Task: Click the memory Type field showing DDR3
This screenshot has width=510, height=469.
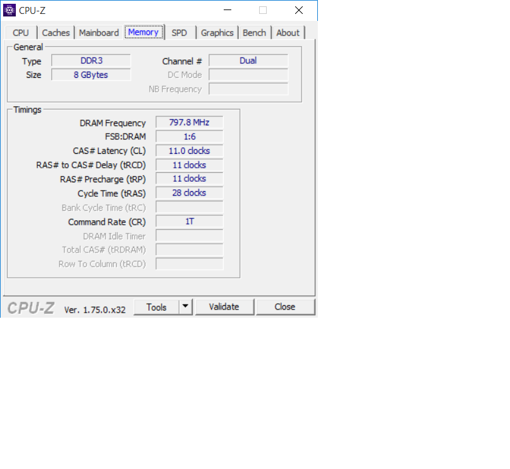Action: pyautogui.click(x=91, y=61)
